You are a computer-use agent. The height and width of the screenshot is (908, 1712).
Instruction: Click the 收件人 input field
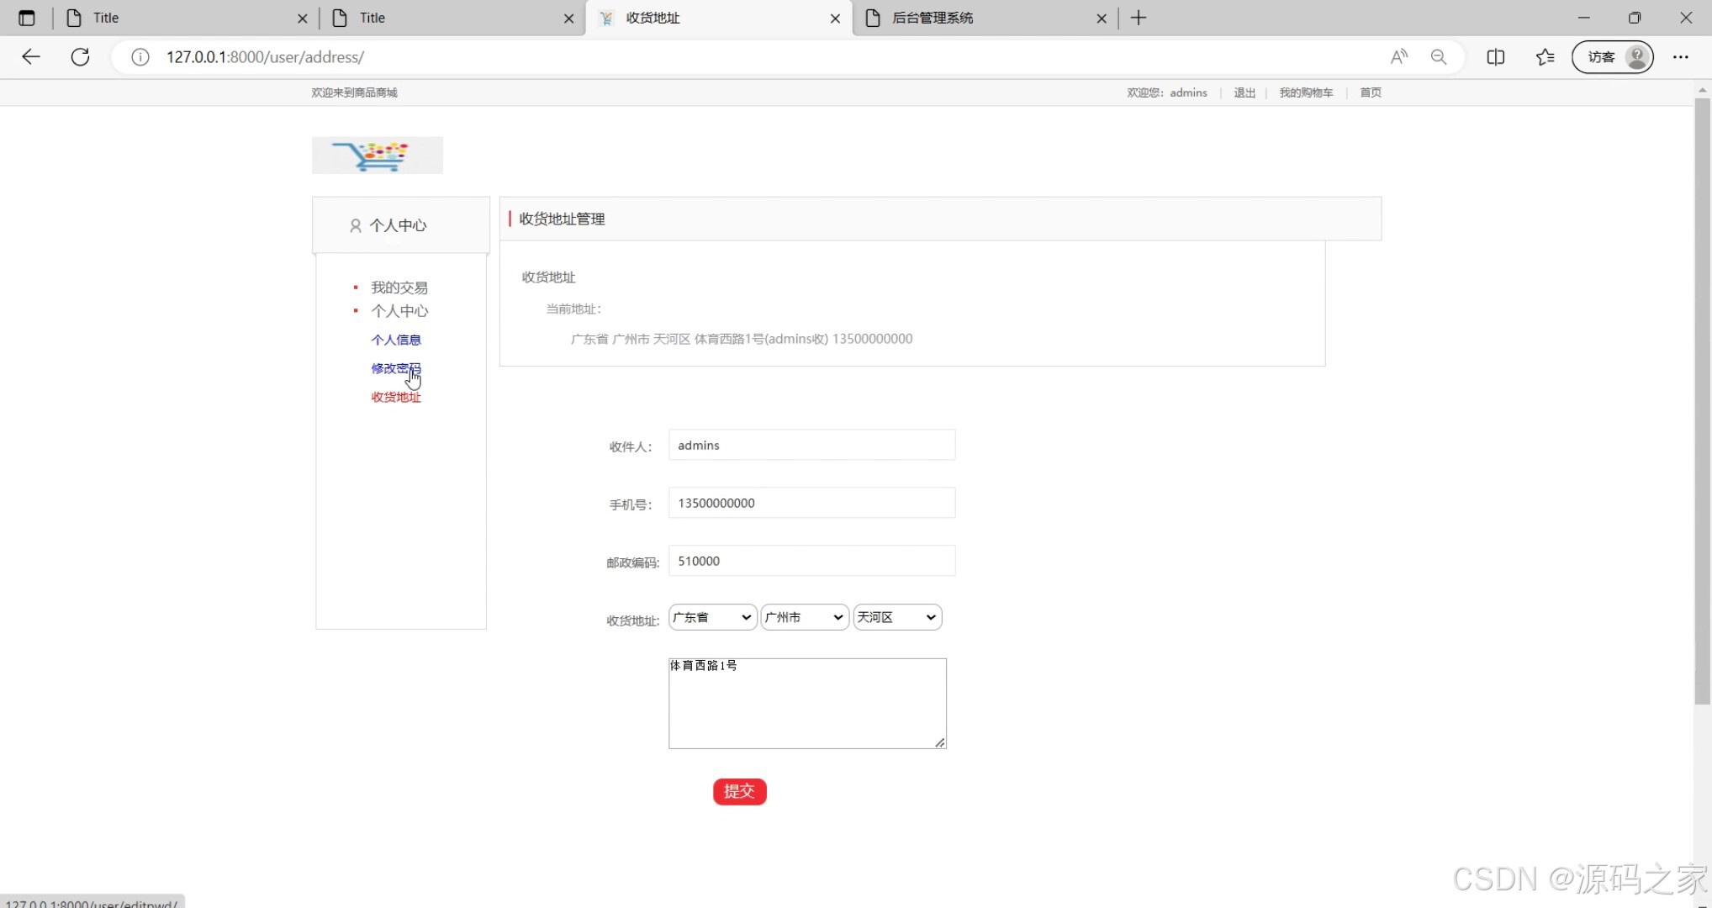[811, 445]
